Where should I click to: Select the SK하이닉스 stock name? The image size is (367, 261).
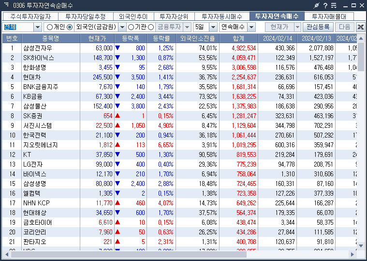point(39,58)
